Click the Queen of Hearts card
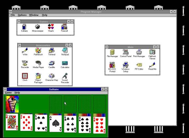Viewport: 189px width, 138px height. coord(12,122)
